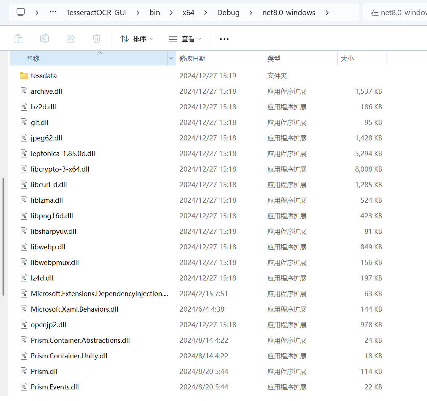Screen dimensions: 427x401
Task: Click the Rename toolbar icon
Action: (45, 39)
